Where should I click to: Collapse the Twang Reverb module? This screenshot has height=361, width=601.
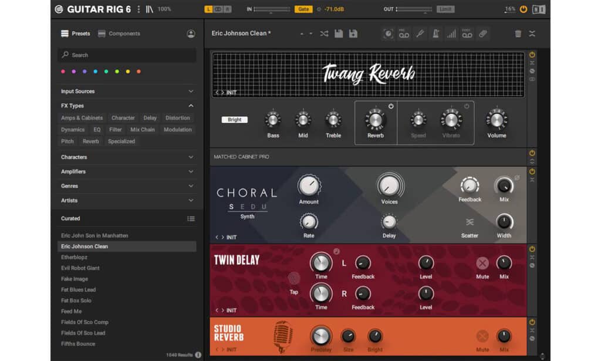pos(532,63)
